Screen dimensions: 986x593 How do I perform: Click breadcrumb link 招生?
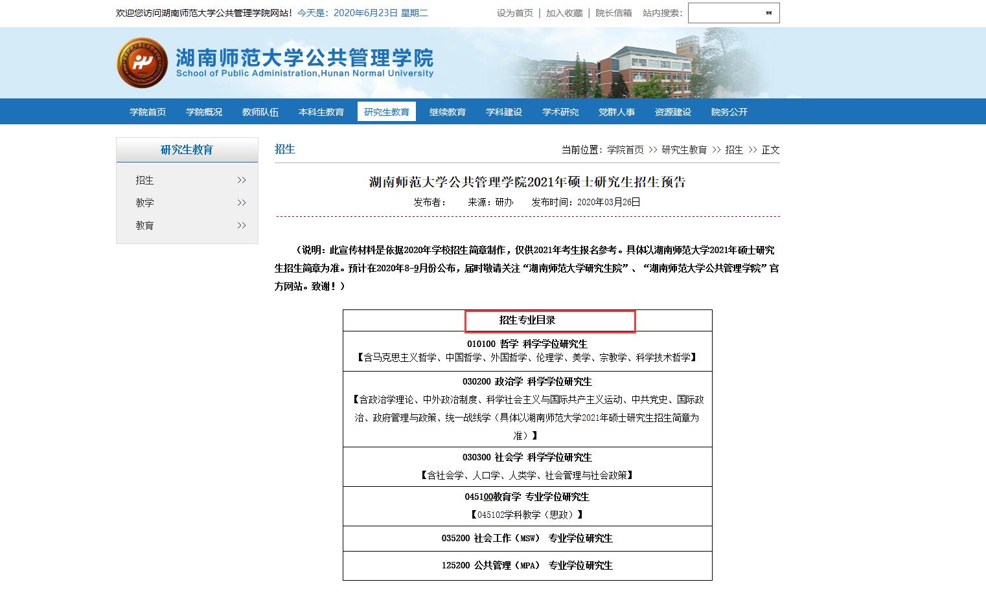[734, 150]
